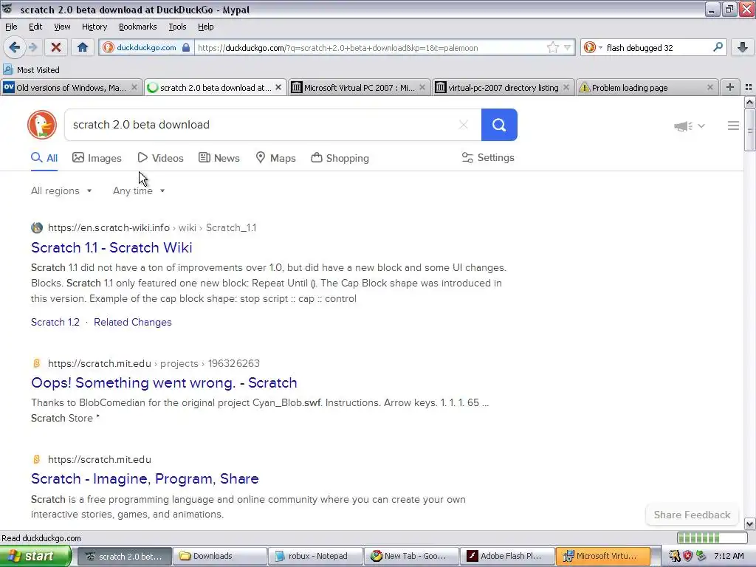The image size is (756, 567).
Task: Open the list all tabs button
Action: [x=749, y=87]
